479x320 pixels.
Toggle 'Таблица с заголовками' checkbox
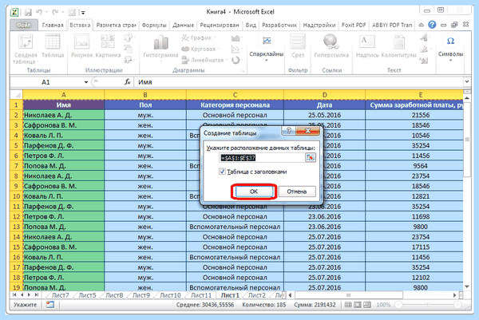click(222, 172)
